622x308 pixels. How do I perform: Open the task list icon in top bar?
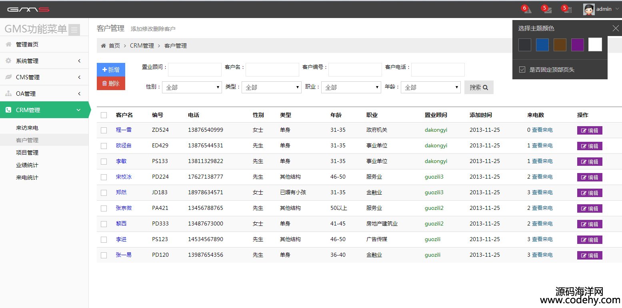pyautogui.click(x=567, y=9)
